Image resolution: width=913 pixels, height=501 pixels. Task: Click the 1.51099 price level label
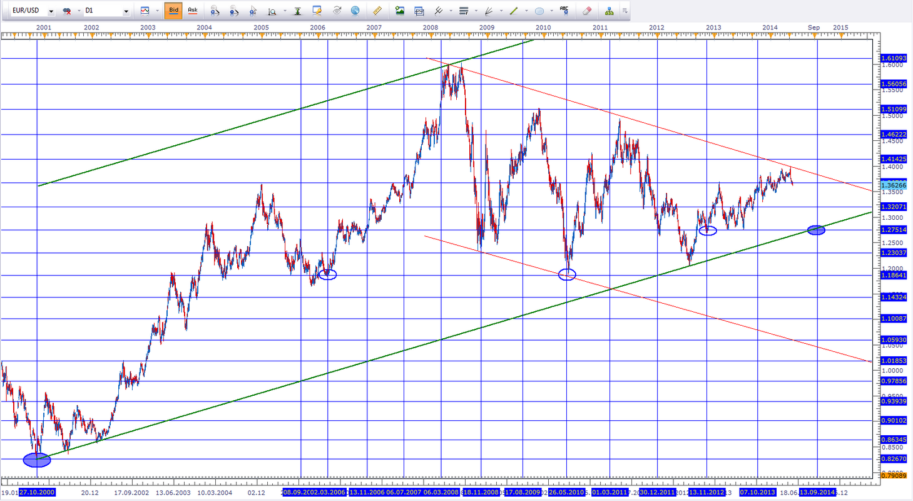point(893,109)
